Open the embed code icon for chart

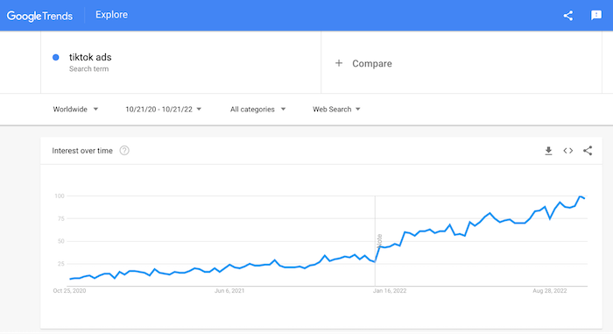568,151
